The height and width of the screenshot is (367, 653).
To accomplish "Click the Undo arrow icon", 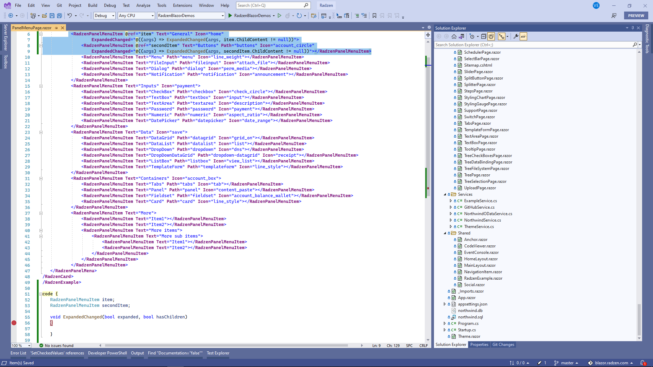I will tap(69, 16).
